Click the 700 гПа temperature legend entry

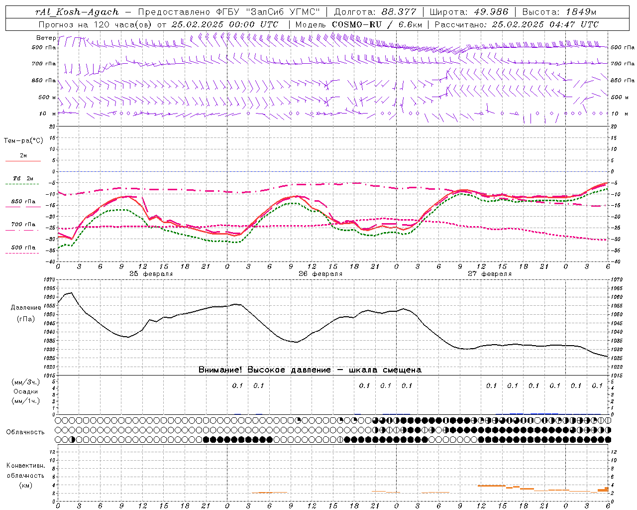pos(23,224)
